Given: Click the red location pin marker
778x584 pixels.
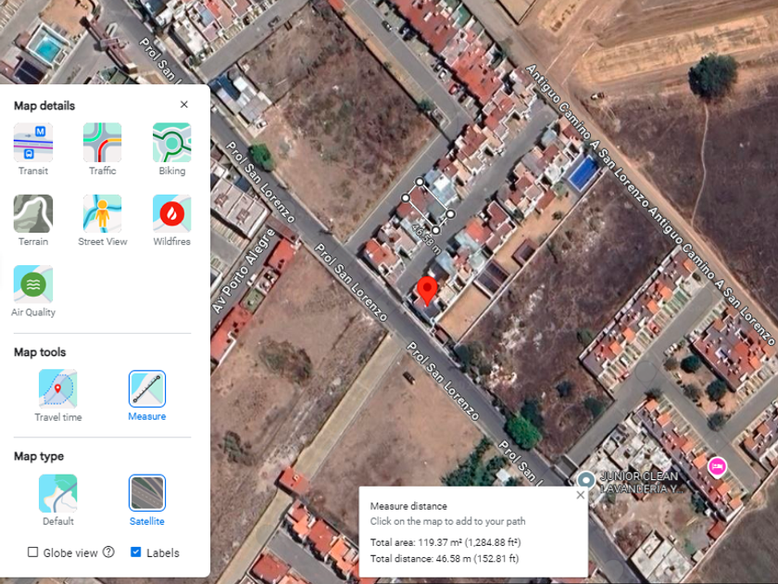Looking at the screenshot, I should click(x=427, y=290).
